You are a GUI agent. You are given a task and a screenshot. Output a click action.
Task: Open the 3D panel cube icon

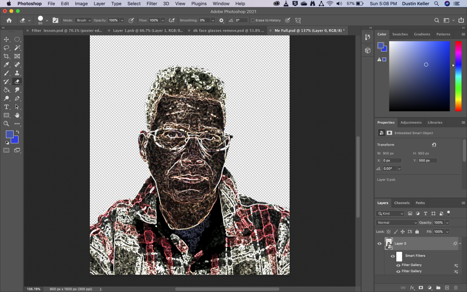tap(368, 50)
